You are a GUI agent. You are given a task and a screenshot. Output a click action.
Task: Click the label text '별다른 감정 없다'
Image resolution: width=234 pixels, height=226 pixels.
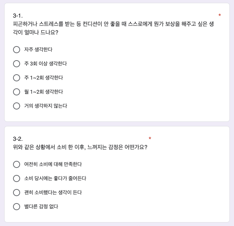tap(41, 207)
